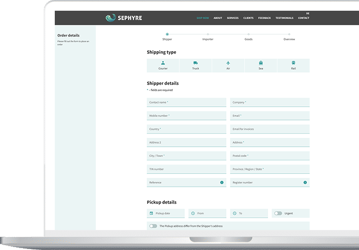Pick Sea shipping type ship icon
The height and width of the screenshot is (250, 359).
click(261, 63)
